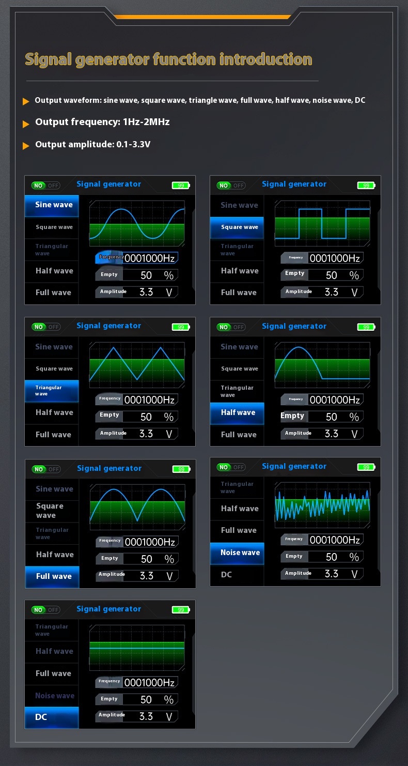Toggle the NO/OFF switch on the triangle waveform screen
The height and width of the screenshot is (766, 408).
click(46, 327)
